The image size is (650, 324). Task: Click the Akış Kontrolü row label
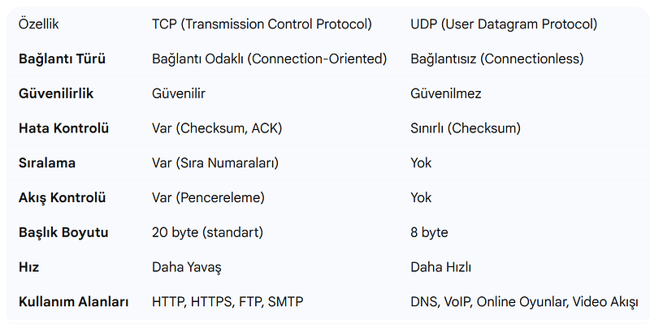coord(63,197)
